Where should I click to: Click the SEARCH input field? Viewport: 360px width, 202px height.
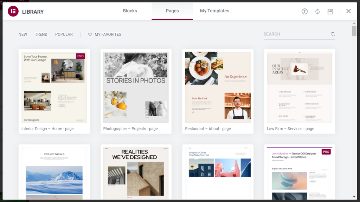(296, 34)
